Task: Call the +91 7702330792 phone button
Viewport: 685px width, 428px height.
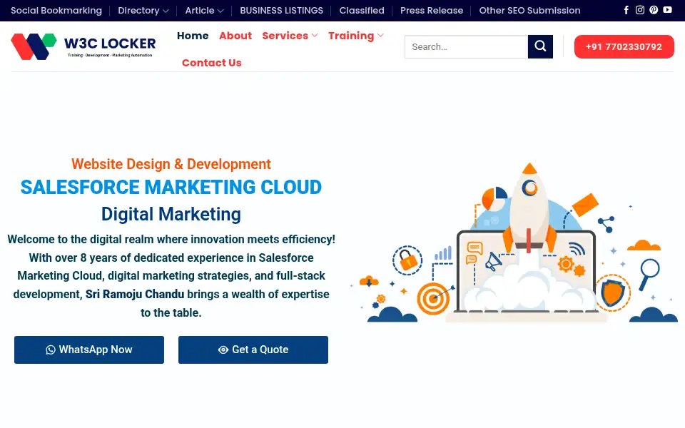Action: tap(624, 47)
